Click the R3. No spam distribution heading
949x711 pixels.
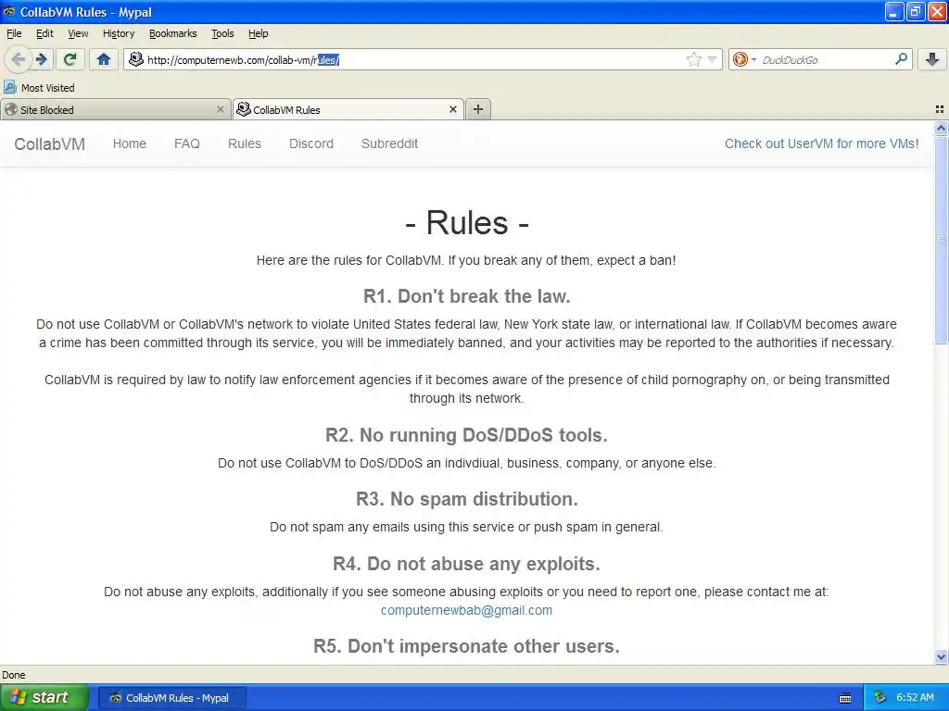pos(467,499)
